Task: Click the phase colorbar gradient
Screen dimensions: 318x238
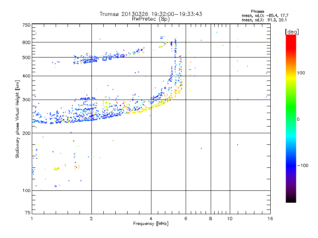Action: (291, 118)
